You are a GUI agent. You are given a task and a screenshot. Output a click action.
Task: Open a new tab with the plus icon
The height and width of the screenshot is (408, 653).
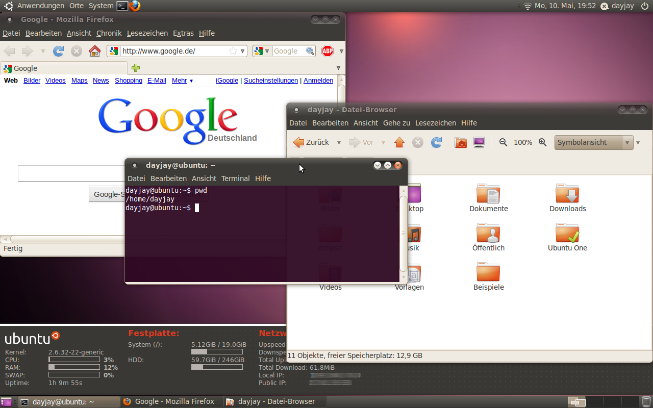[136, 68]
